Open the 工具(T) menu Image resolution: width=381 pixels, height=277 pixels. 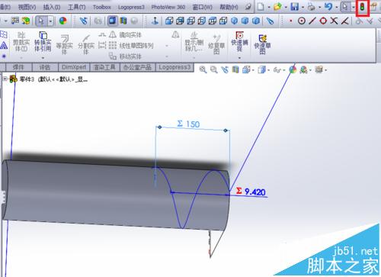pyautogui.click(x=77, y=7)
